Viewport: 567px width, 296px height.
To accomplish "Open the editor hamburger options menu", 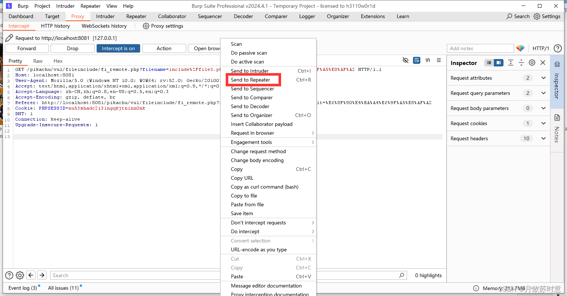I will click(x=439, y=60).
